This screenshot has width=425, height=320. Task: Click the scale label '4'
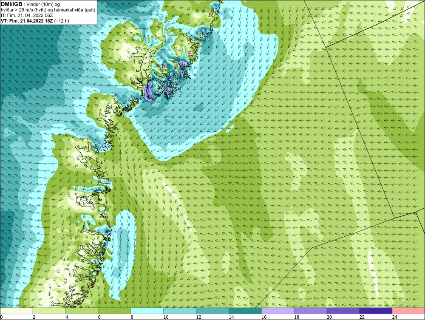67,317
